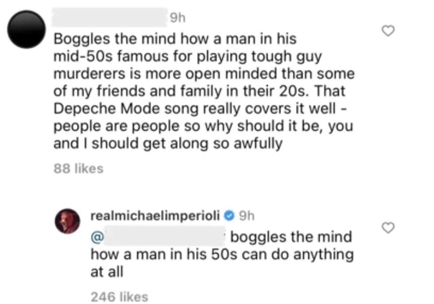Click the "murderers is more open minded" line
Image resolution: width=434 pixels, height=304 pixels.
click(177, 74)
